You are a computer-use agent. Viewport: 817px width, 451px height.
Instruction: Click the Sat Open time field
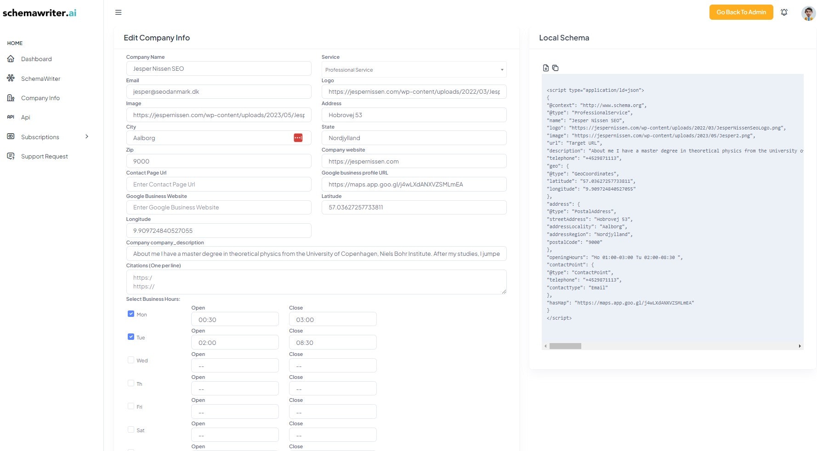(x=235, y=435)
